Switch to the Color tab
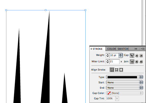The height and width of the screenshot is (103, 146). coord(111,49)
